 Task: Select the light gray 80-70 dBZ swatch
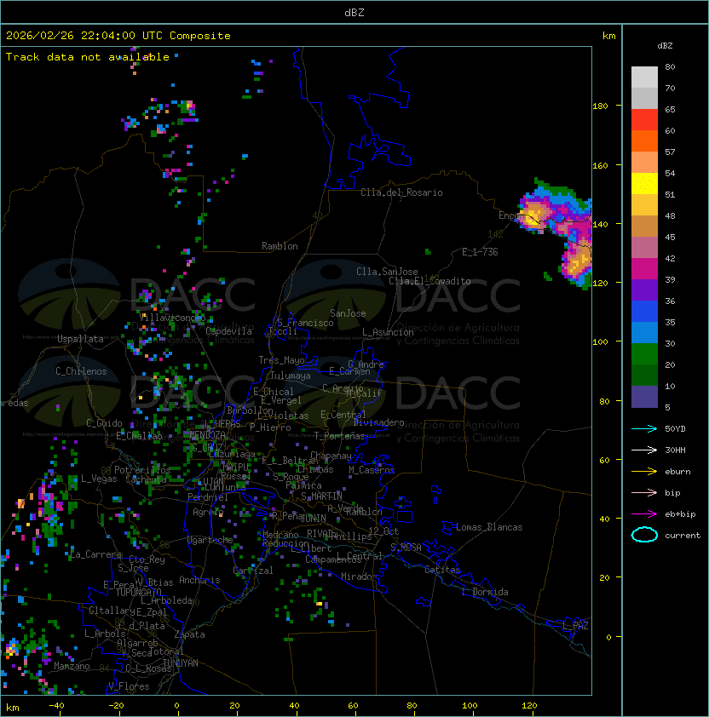644,77
